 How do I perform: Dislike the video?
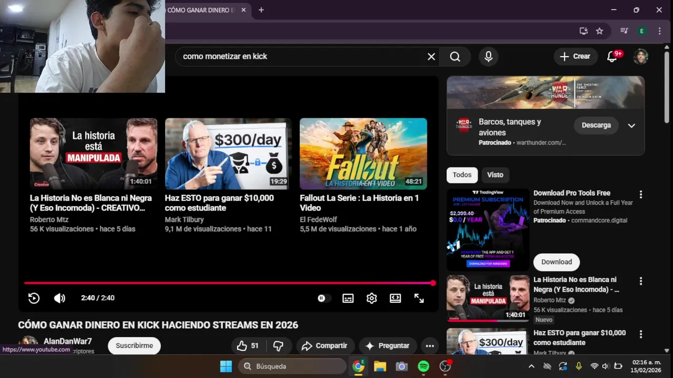(x=279, y=345)
